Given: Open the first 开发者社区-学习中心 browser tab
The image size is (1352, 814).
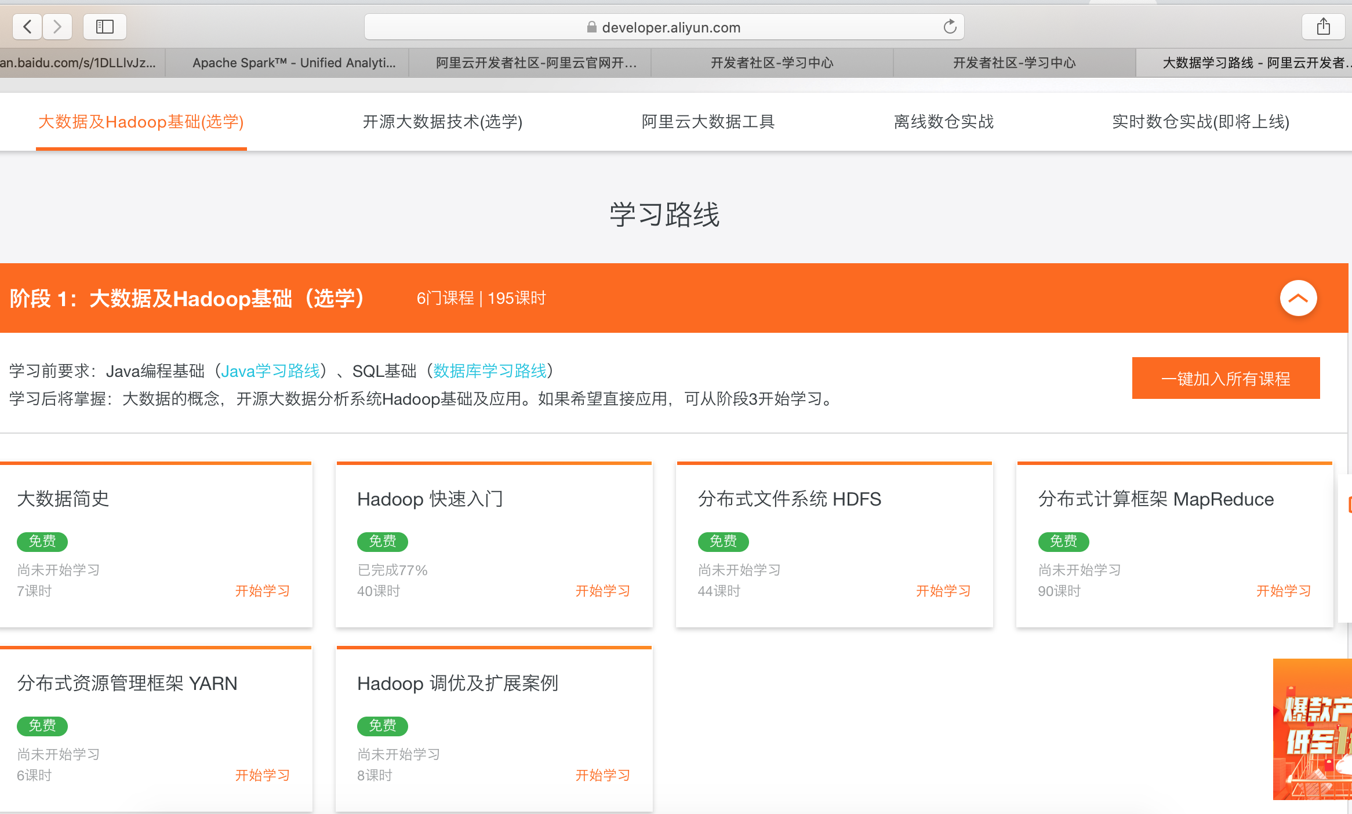Looking at the screenshot, I should [x=772, y=63].
